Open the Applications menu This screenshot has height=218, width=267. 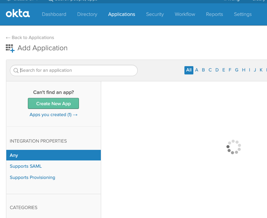[x=122, y=14]
